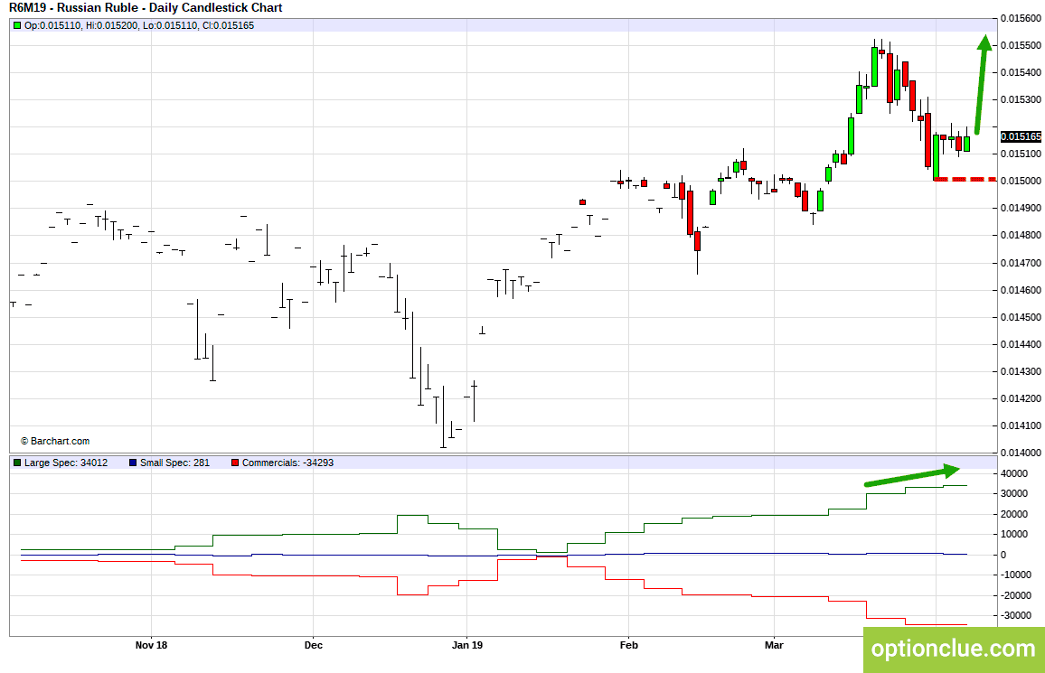Click the 0.015500 price axis label
Viewport: 1045px width, 673px height.
pos(1021,45)
